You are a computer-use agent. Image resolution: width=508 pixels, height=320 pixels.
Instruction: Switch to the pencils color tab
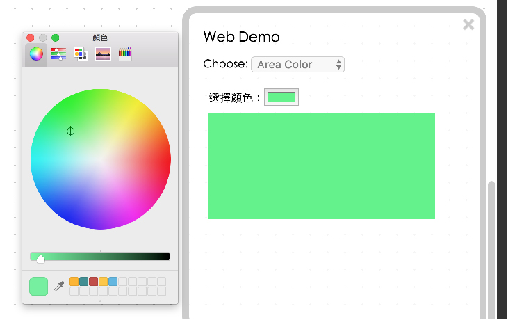pyautogui.click(x=125, y=54)
